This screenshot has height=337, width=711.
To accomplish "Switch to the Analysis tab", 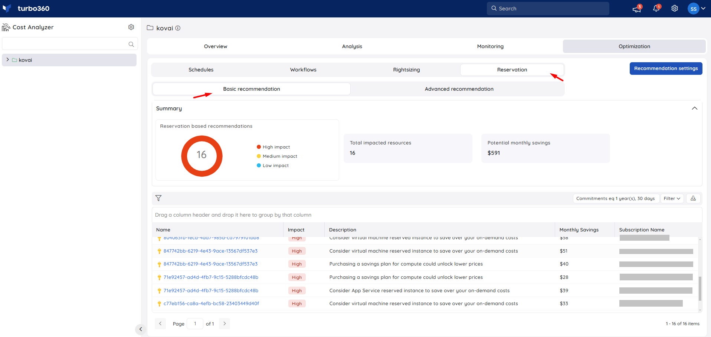I will point(352,46).
